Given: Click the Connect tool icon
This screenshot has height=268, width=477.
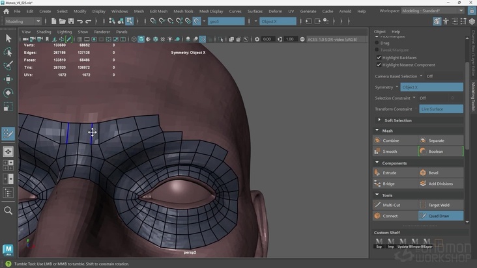Looking at the screenshot, I should coord(377,216).
